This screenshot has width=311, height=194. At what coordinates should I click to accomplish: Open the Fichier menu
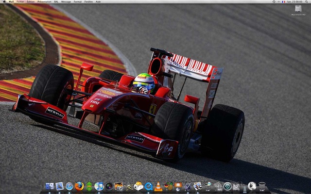click(x=20, y=1)
